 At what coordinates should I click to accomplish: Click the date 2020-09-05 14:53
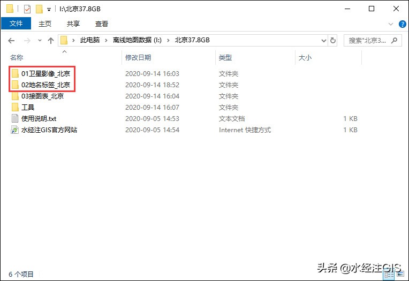point(153,119)
